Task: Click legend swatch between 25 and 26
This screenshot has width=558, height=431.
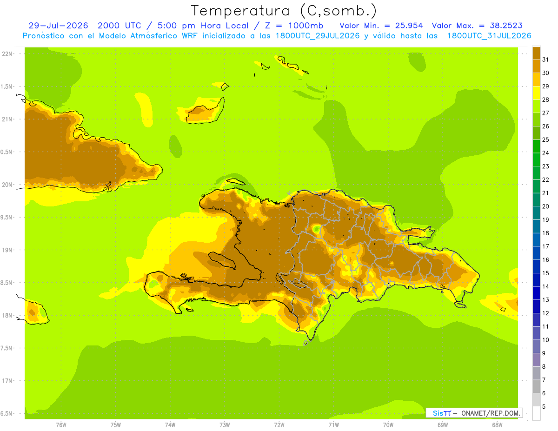Action: [x=536, y=133]
